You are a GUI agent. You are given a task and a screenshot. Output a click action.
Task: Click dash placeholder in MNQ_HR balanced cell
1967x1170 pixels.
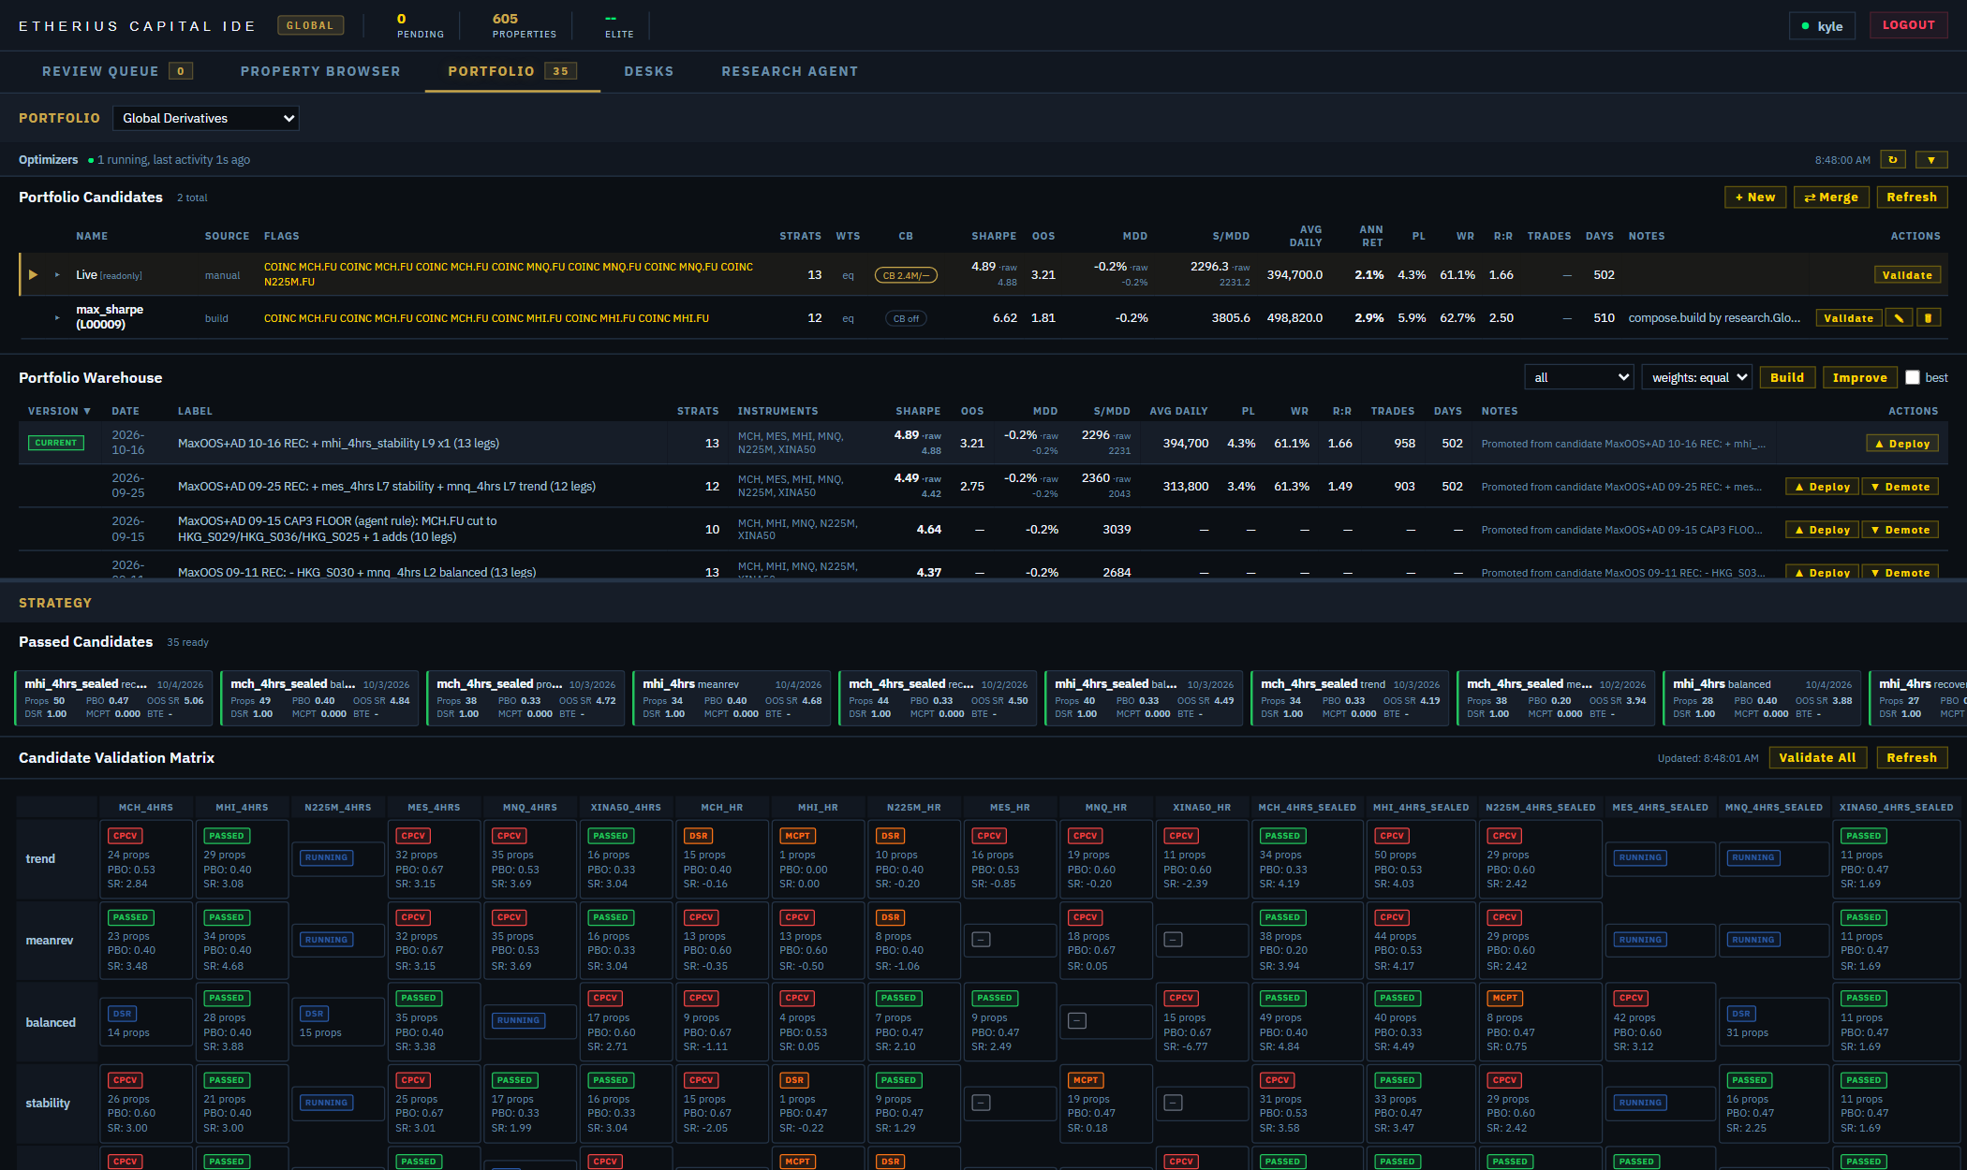(1077, 1020)
